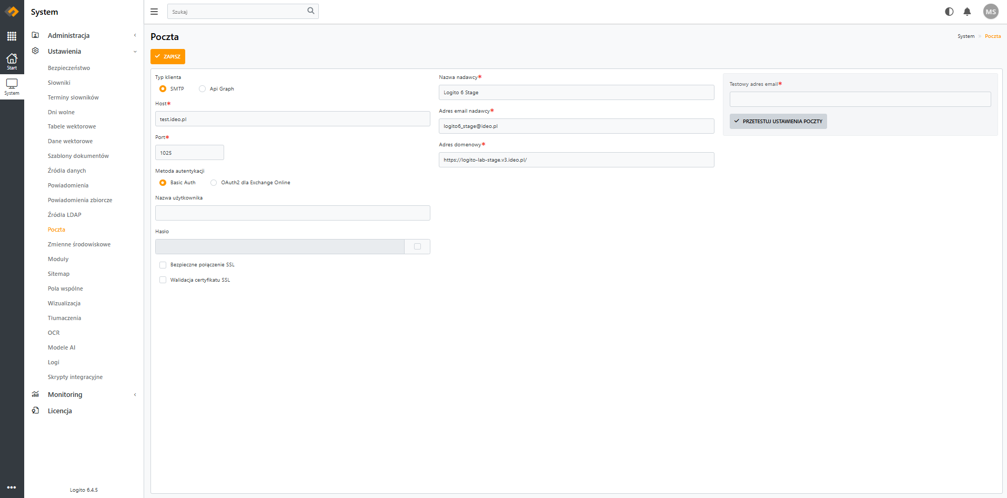The image size is (1007, 498).
Task: Click the System breadcrumb link
Action: (966, 36)
